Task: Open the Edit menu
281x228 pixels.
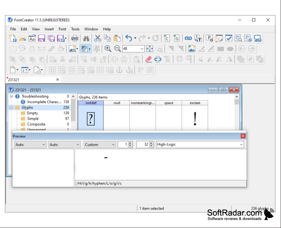Action: pyautogui.click(x=24, y=29)
